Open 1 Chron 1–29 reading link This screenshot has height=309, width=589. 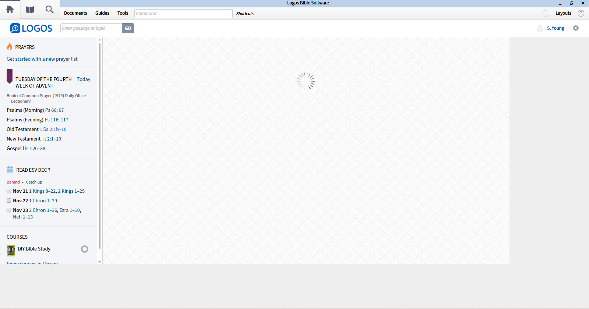(x=43, y=200)
